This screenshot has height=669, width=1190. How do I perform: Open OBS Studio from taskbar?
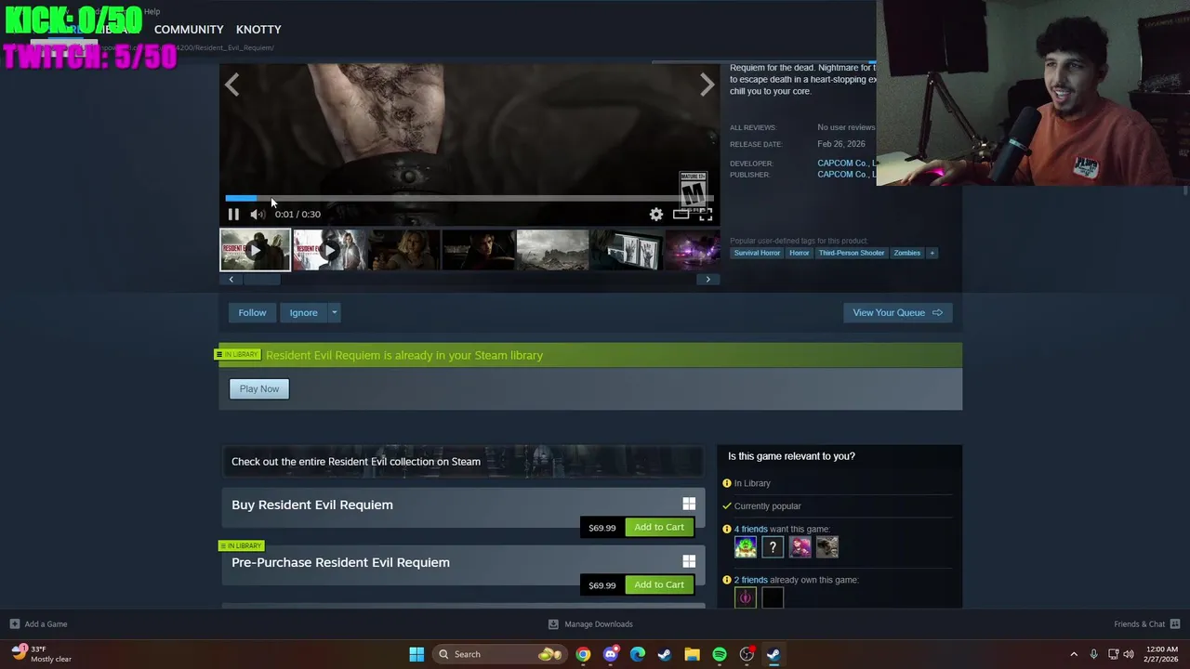747,654
